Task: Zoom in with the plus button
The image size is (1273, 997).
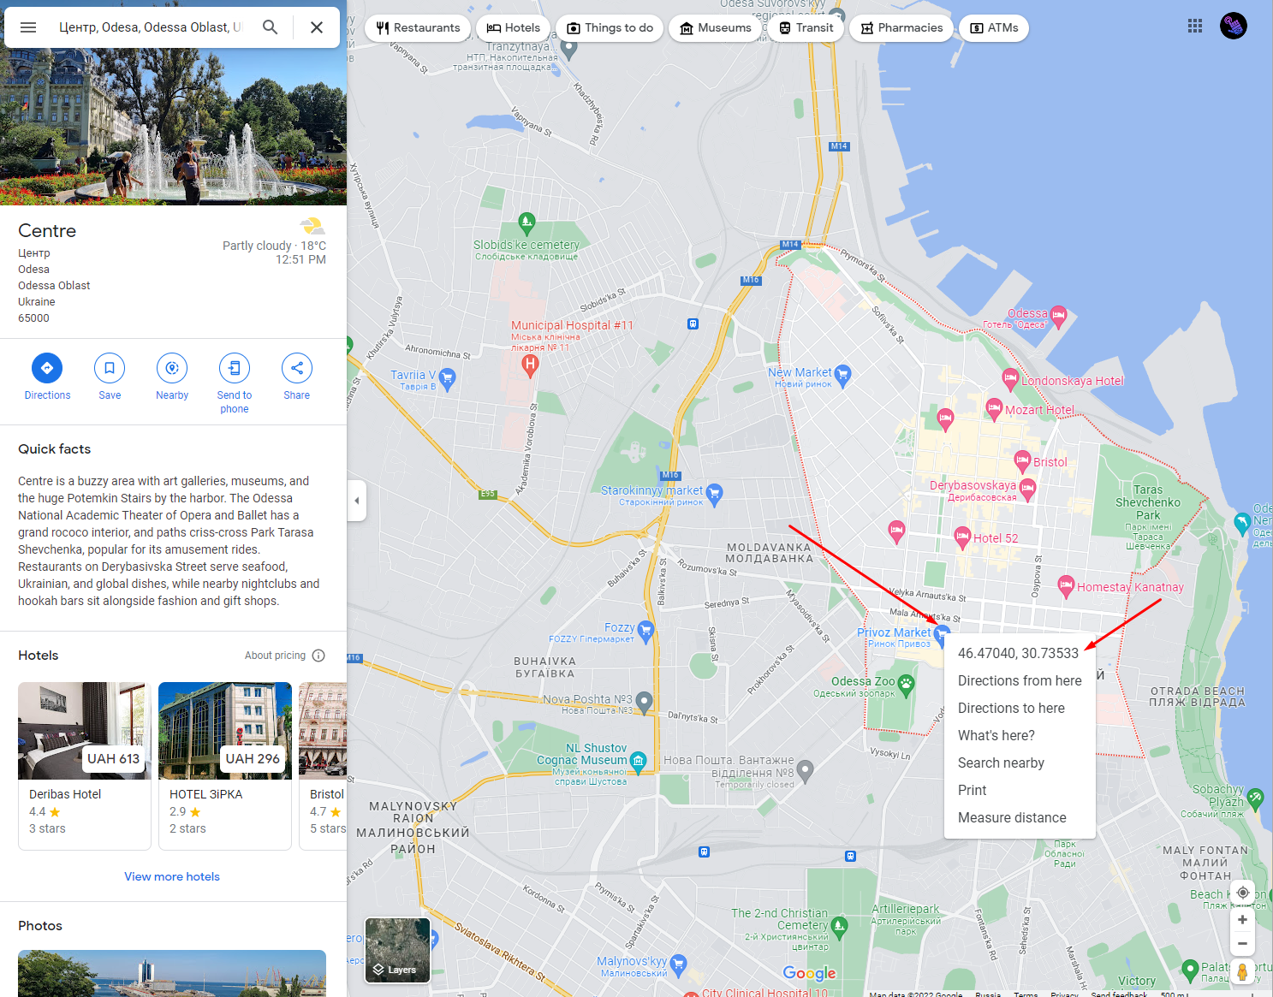Action: coord(1243,920)
